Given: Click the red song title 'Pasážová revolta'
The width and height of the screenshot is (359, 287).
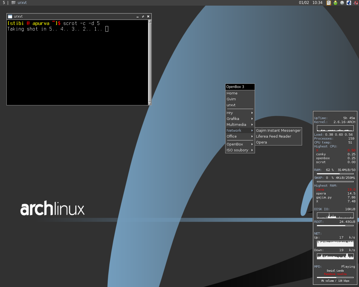Looking at the screenshot, I should (x=335, y=274).
